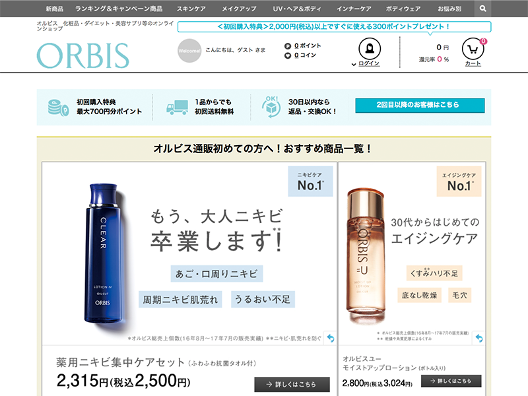Click the coin heart icon
Image resolution: width=528 pixels, height=396 pixels.
[288, 55]
